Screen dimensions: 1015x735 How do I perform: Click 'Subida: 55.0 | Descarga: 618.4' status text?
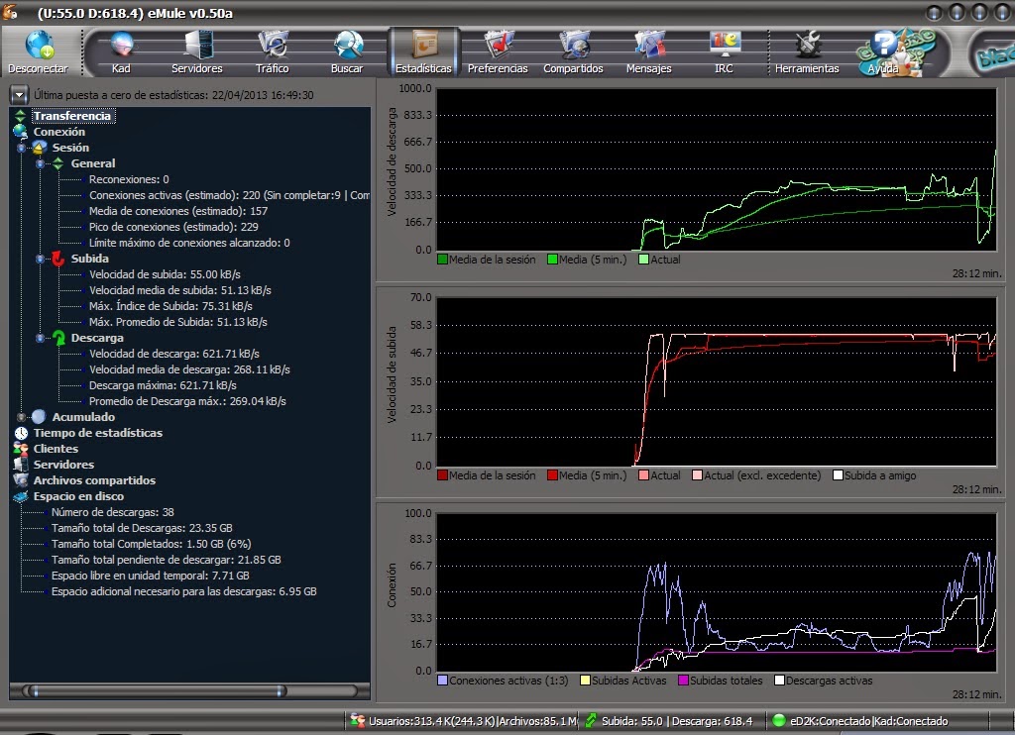(x=677, y=721)
